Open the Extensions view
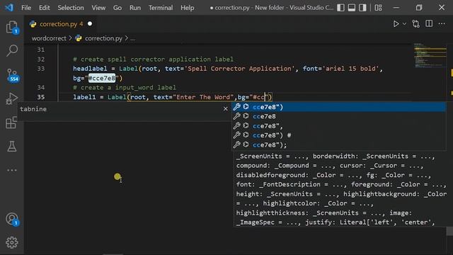453x255 pixels. pyautogui.click(x=12, y=123)
